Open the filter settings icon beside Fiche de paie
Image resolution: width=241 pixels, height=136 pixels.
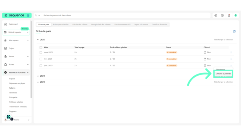[234, 31]
